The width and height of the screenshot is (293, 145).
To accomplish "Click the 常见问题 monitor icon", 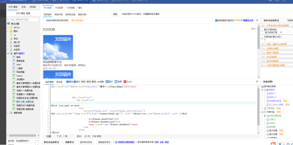I will click(x=8, y=24).
